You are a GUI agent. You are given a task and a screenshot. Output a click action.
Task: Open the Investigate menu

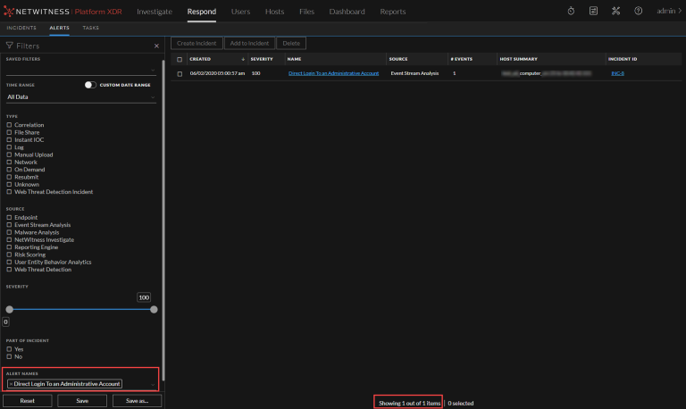pyautogui.click(x=155, y=12)
